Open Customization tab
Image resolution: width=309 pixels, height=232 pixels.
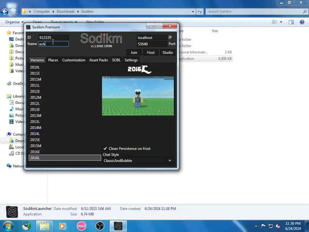[x=74, y=60]
